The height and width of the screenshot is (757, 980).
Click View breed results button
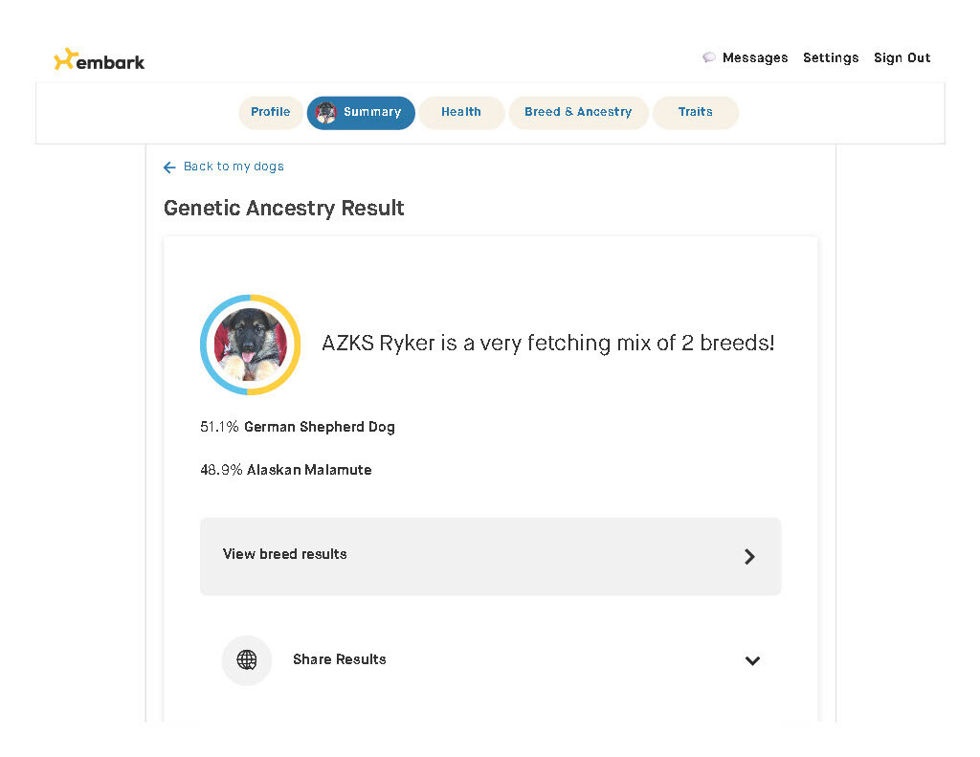click(x=490, y=556)
